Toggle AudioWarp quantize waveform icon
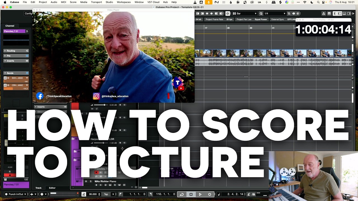358x201 pixels. pyautogui.click(x=294, y=13)
